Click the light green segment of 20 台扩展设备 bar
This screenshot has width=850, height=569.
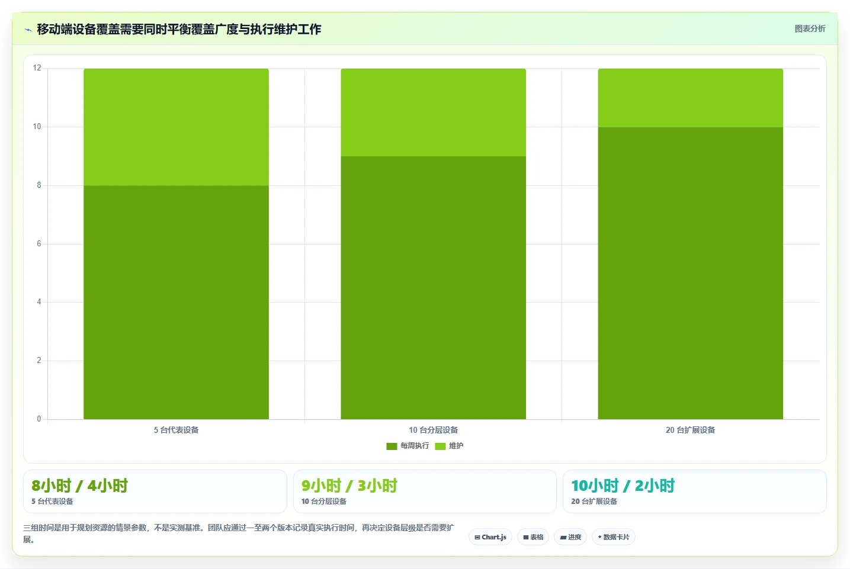click(691, 98)
